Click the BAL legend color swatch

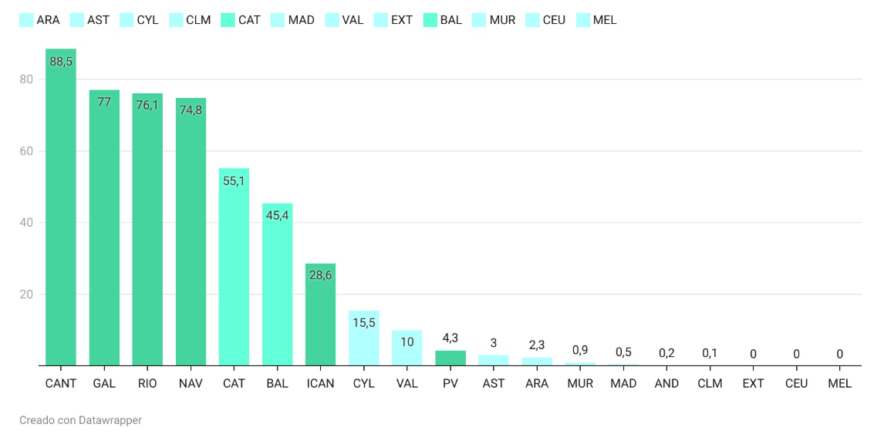pos(430,20)
